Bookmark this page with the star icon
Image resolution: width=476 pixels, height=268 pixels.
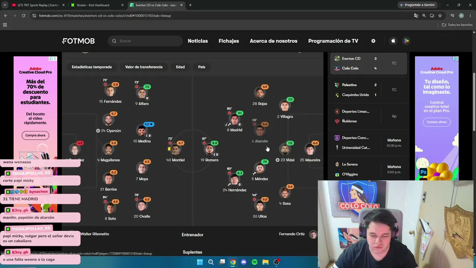(x=440, y=16)
